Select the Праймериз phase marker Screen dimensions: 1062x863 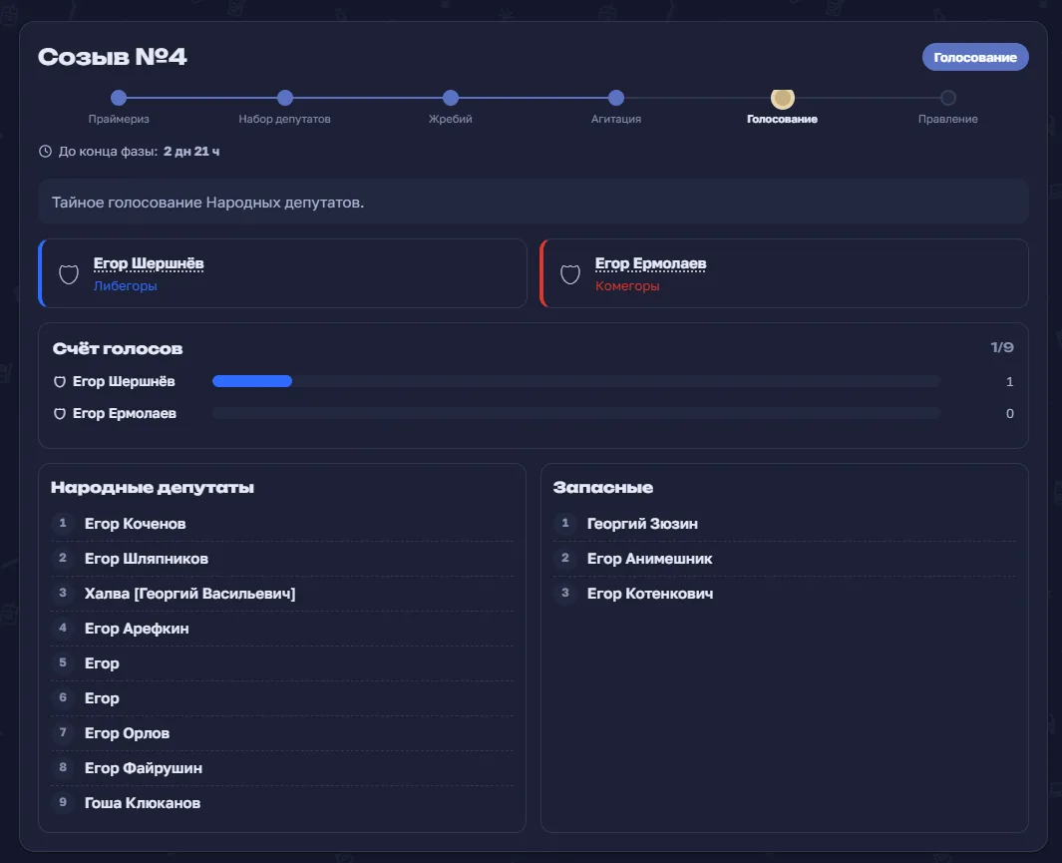[119, 98]
